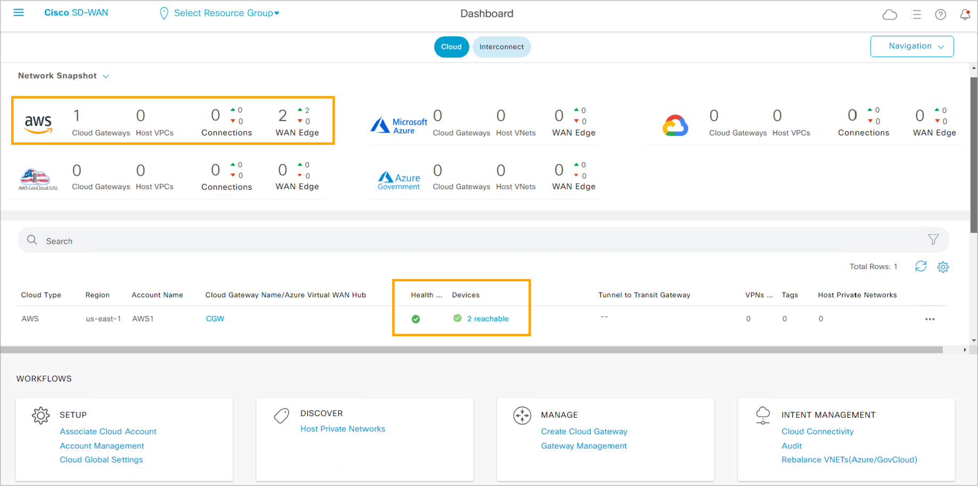Click the us-east-1 region cell
This screenshot has width=978, height=486.
[103, 319]
